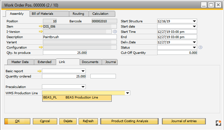Click the WMS Production Line yellow field
Screen dimensions: 224x130
point(84,93)
